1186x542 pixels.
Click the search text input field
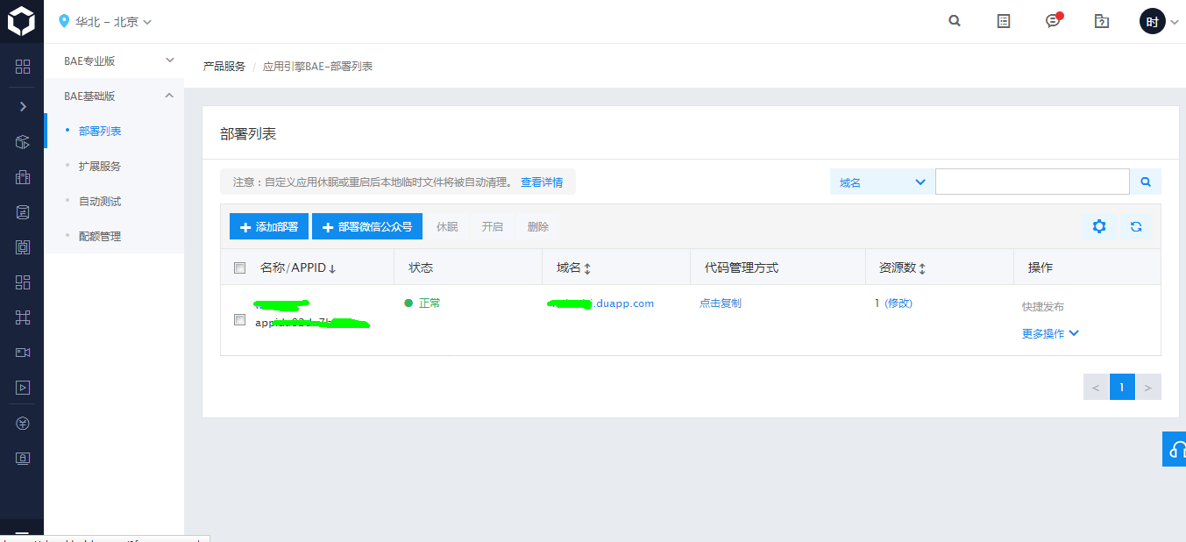(x=1033, y=182)
